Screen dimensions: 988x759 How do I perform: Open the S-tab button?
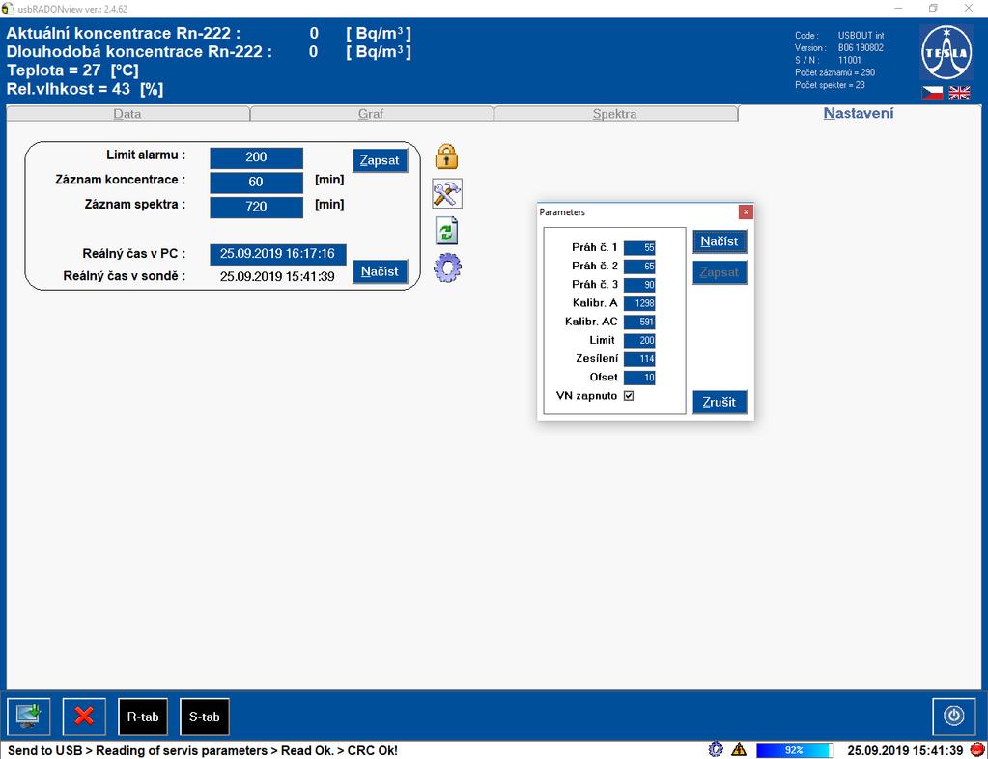click(x=205, y=717)
